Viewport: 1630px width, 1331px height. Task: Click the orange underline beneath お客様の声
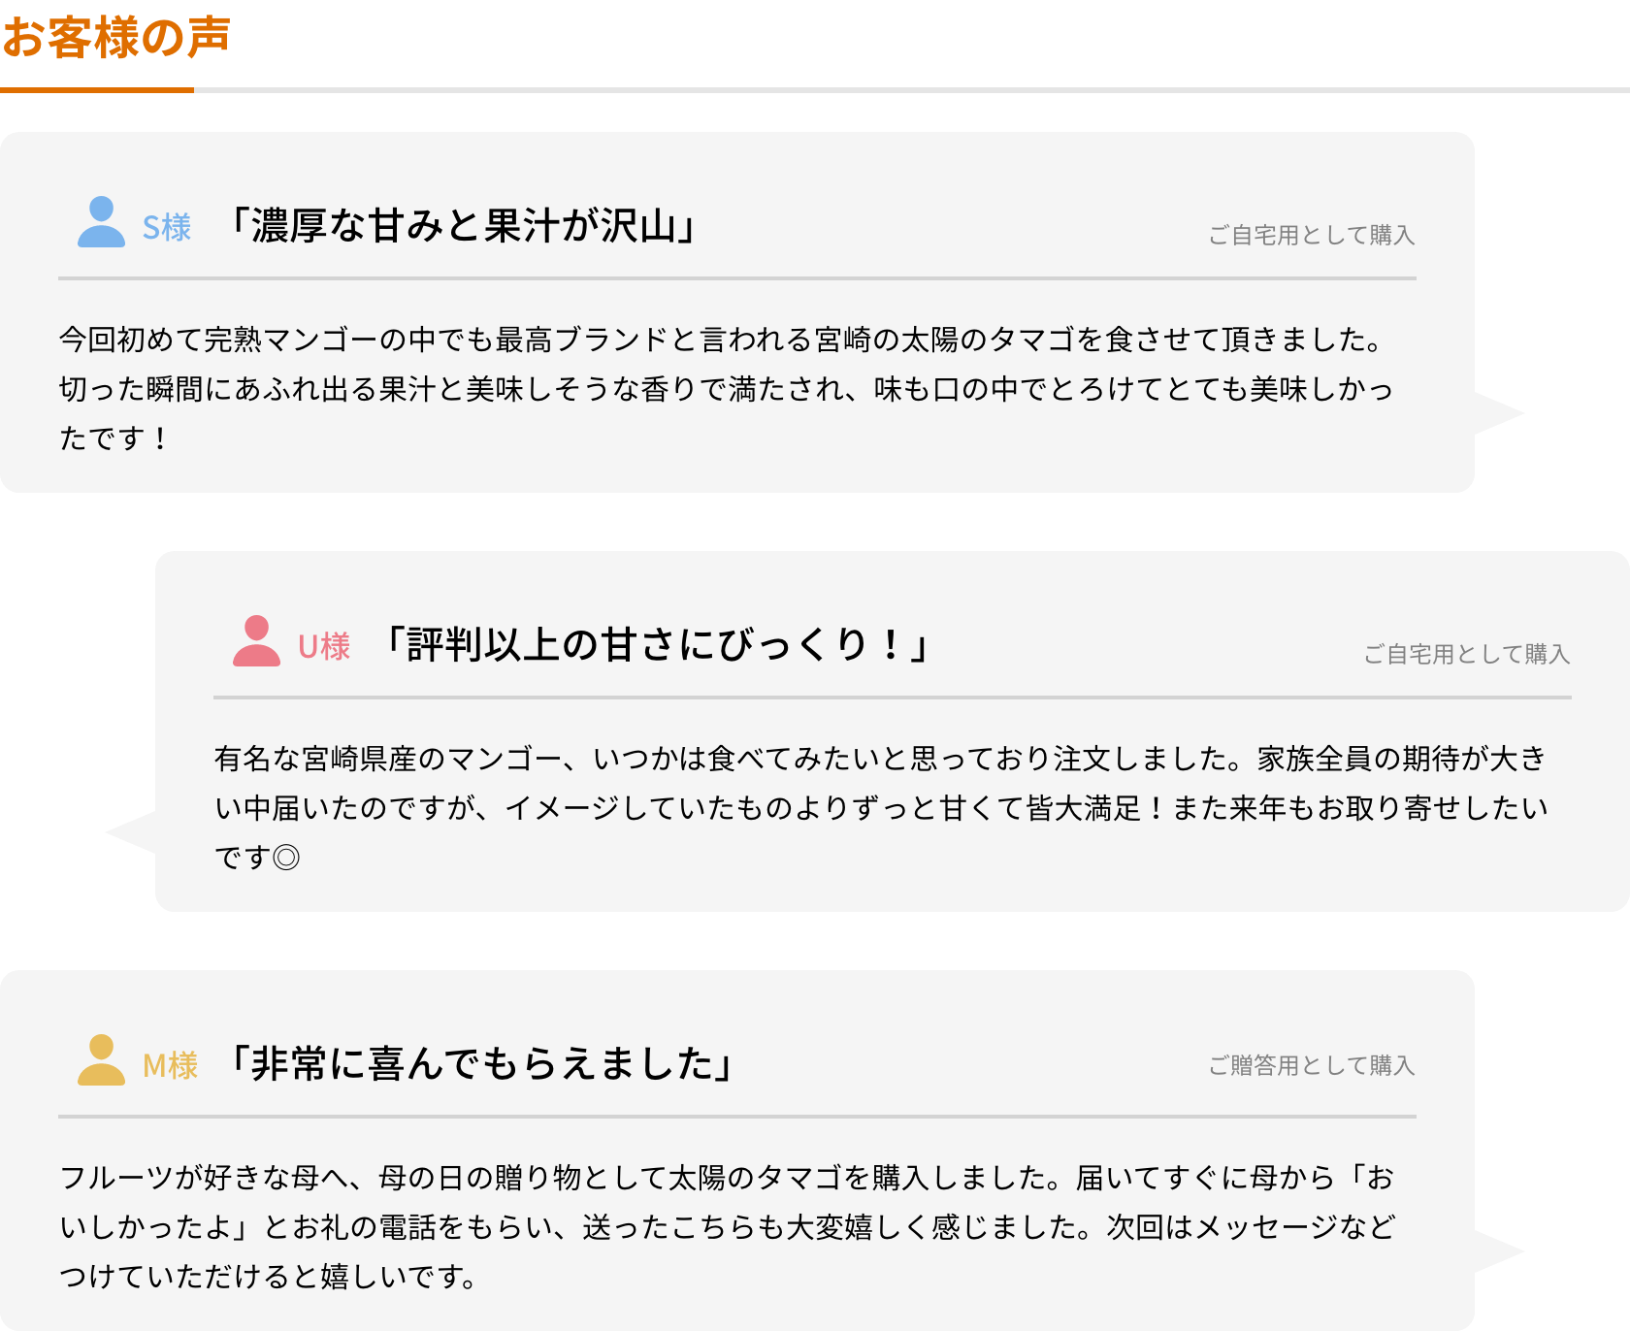click(97, 90)
